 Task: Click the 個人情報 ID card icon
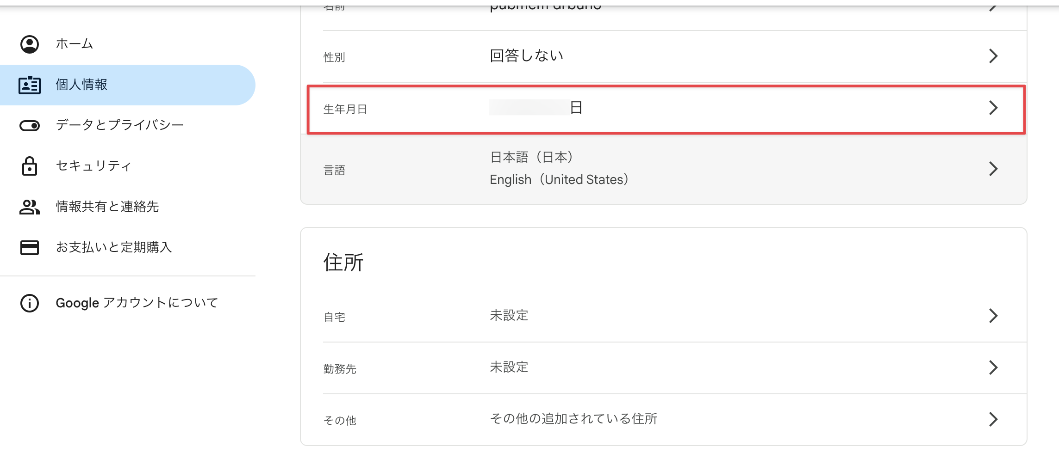(30, 85)
